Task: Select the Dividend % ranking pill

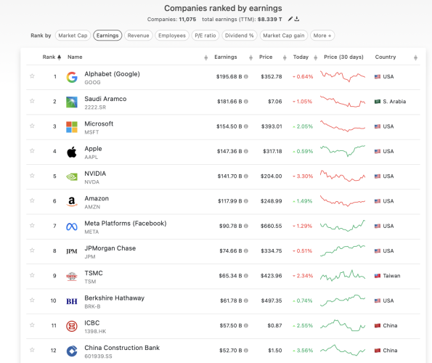Action: [x=239, y=36]
